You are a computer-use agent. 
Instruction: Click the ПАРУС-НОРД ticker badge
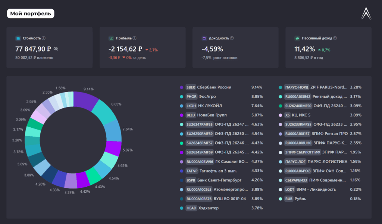click(297, 87)
